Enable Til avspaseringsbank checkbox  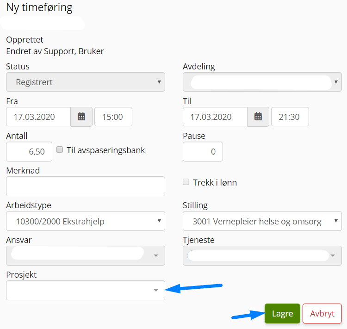click(x=60, y=149)
